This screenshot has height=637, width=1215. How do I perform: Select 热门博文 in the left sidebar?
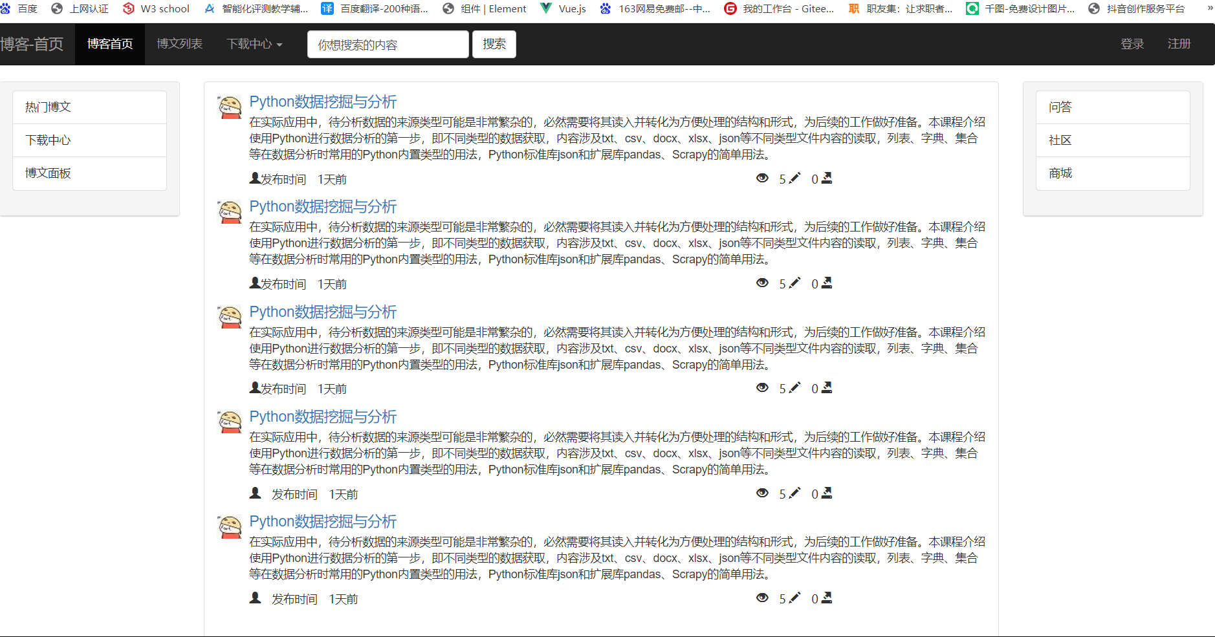pyautogui.click(x=89, y=107)
